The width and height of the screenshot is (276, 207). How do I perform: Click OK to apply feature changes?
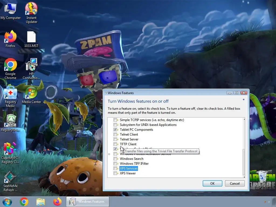(212, 183)
